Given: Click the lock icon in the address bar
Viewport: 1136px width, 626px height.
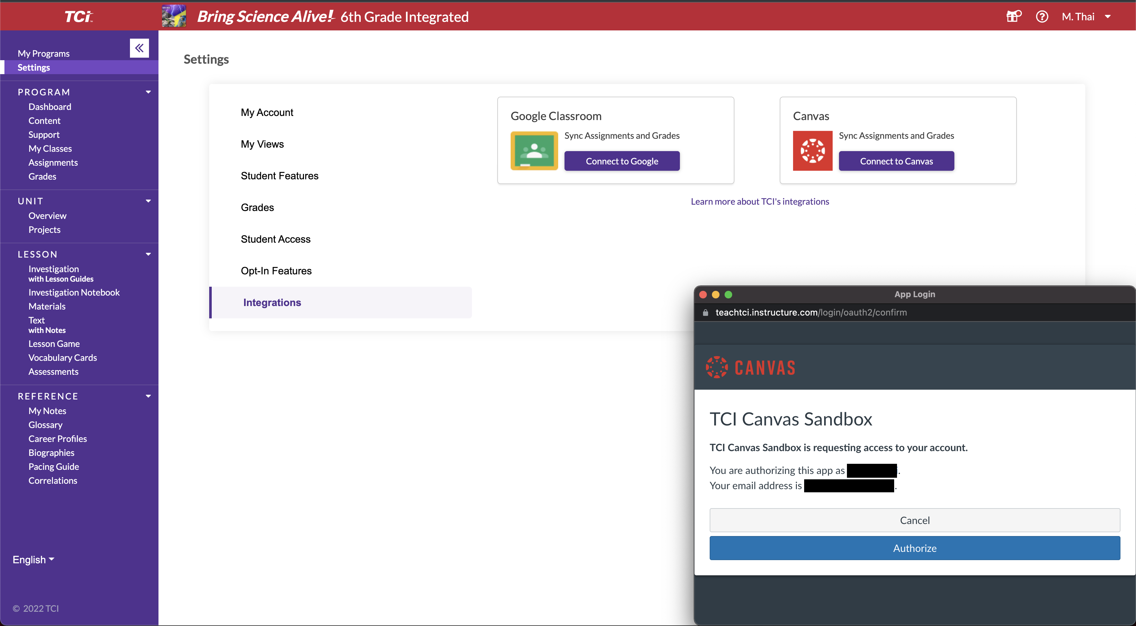Looking at the screenshot, I should coord(705,313).
